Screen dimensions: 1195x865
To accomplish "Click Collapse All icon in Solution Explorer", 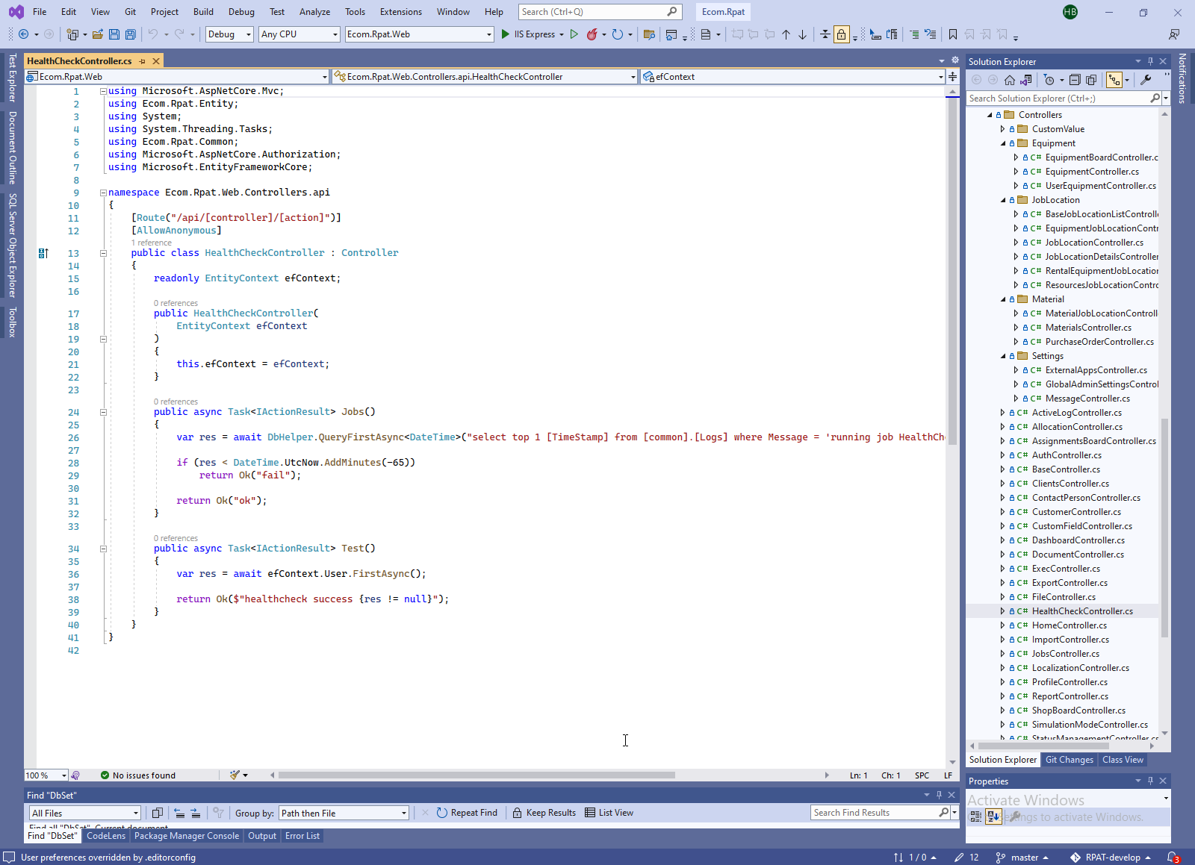I will point(1075,80).
